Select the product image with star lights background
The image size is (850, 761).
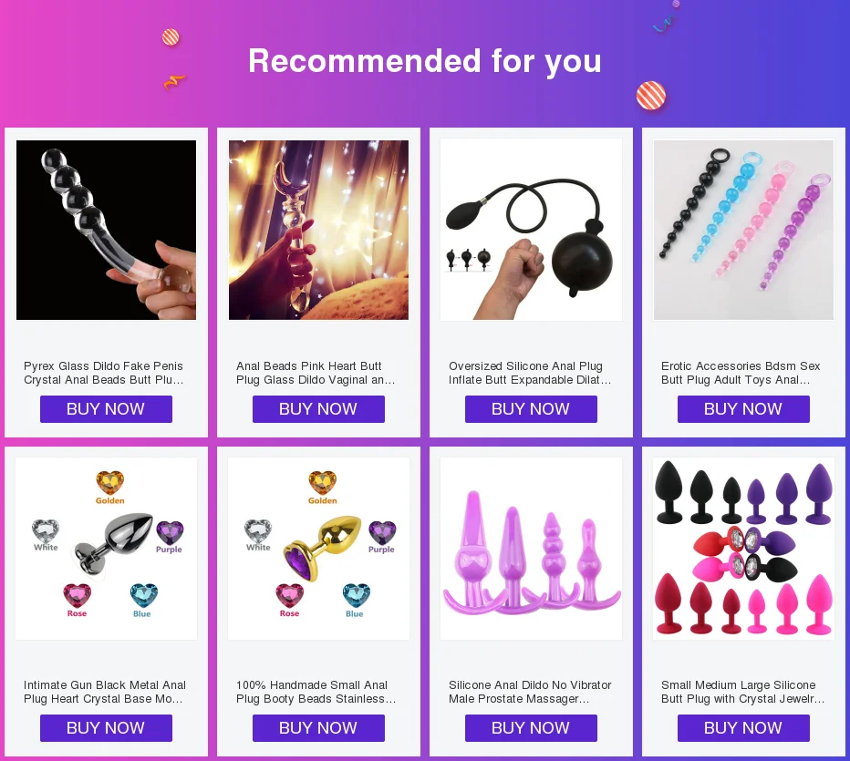(319, 230)
